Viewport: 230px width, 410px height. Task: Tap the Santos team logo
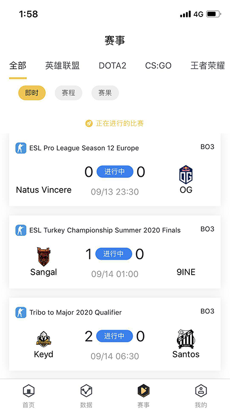click(186, 339)
